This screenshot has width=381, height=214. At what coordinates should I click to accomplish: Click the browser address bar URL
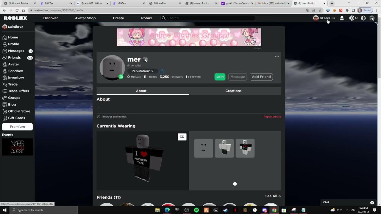59,10
